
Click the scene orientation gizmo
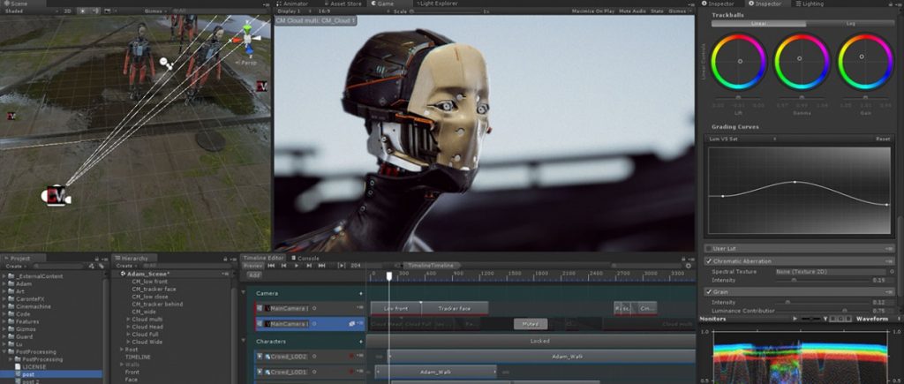click(x=247, y=39)
